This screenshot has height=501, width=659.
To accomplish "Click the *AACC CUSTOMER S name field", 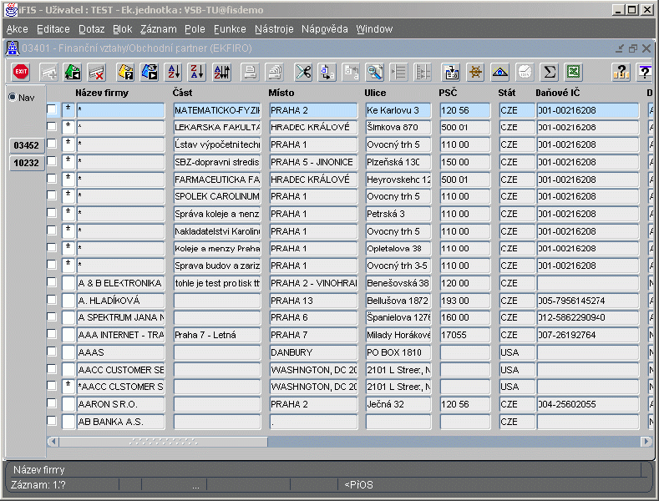I will 120,387.
